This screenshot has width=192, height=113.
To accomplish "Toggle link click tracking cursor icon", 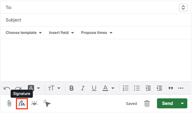I will click(x=47, y=103).
